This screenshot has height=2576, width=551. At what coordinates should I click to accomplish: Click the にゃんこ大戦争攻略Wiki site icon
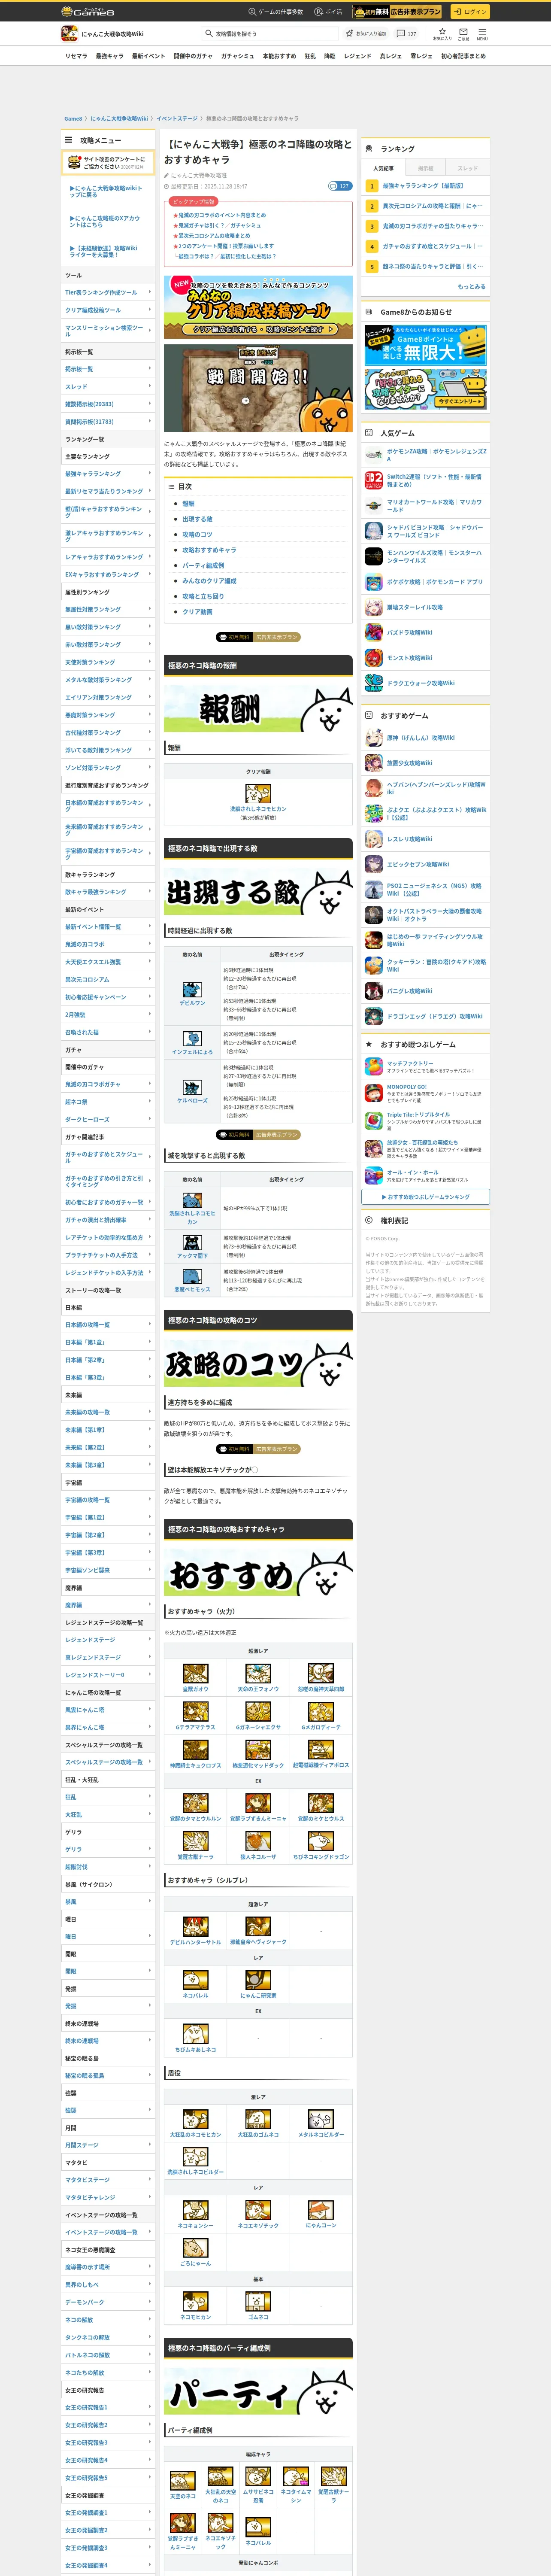(69, 34)
